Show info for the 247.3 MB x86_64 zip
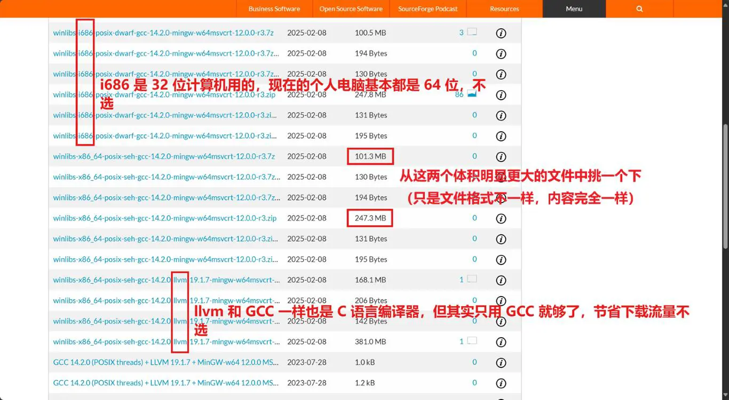 tap(501, 219)
